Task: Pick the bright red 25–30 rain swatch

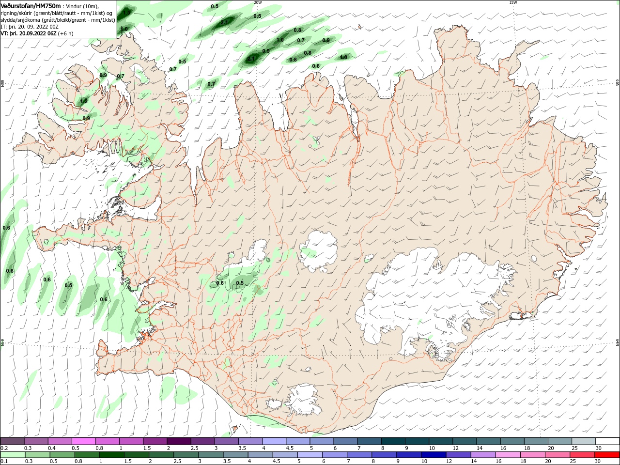Action: click(x=607, y=455)
